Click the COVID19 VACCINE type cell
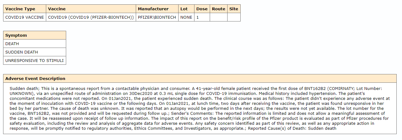 25,17
